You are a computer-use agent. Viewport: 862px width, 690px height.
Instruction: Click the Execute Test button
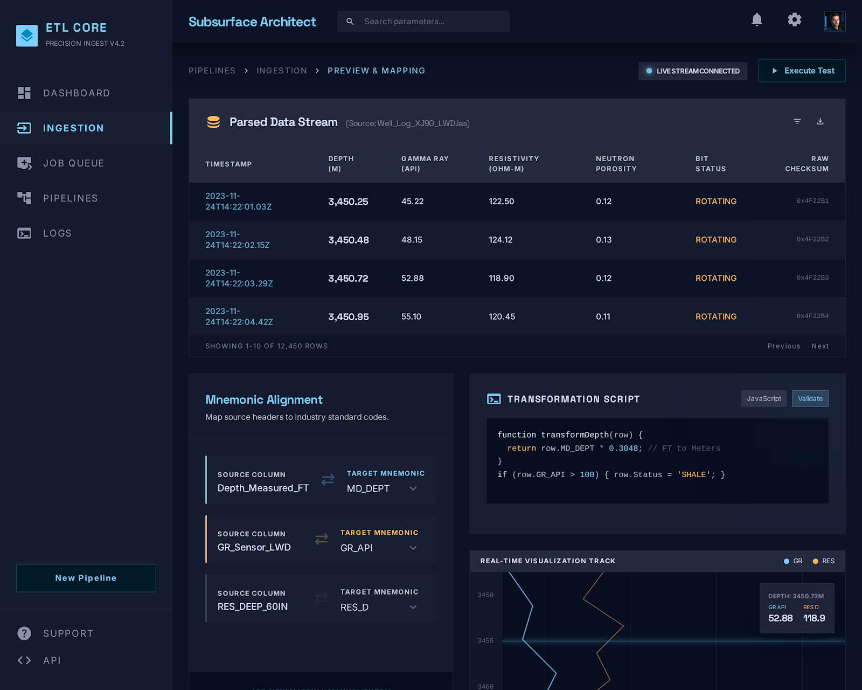[x=802, y=71]
